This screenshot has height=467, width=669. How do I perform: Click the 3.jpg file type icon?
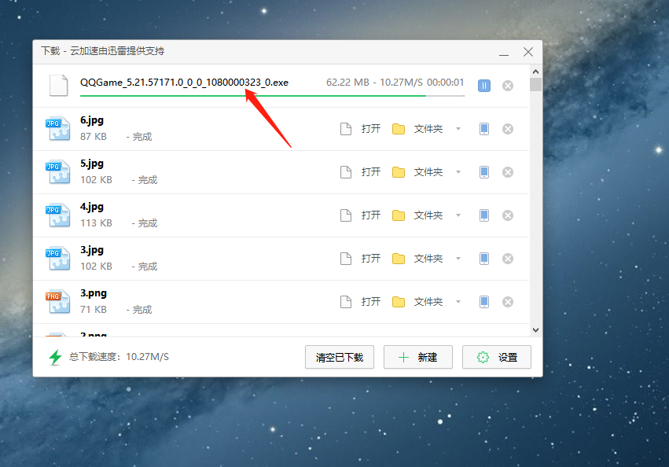pos(58,258)
